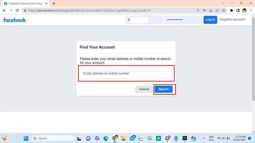Switch to Google Chrome on taskbar
The width and height of the screenshot is (255, 143).
click(115, 138)
